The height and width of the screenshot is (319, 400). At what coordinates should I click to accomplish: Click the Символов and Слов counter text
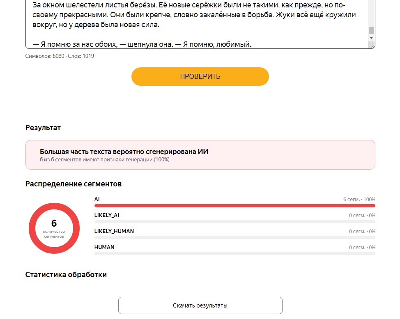(60, 56)
